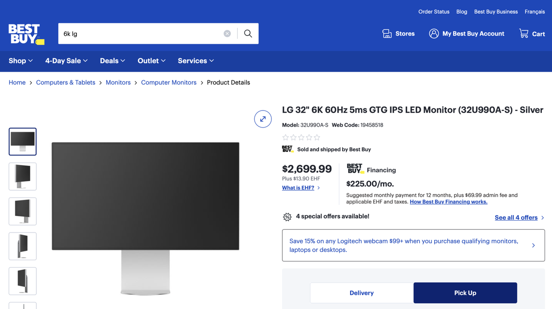Expand the Shop dropdown menu

[x=21, y=61]
